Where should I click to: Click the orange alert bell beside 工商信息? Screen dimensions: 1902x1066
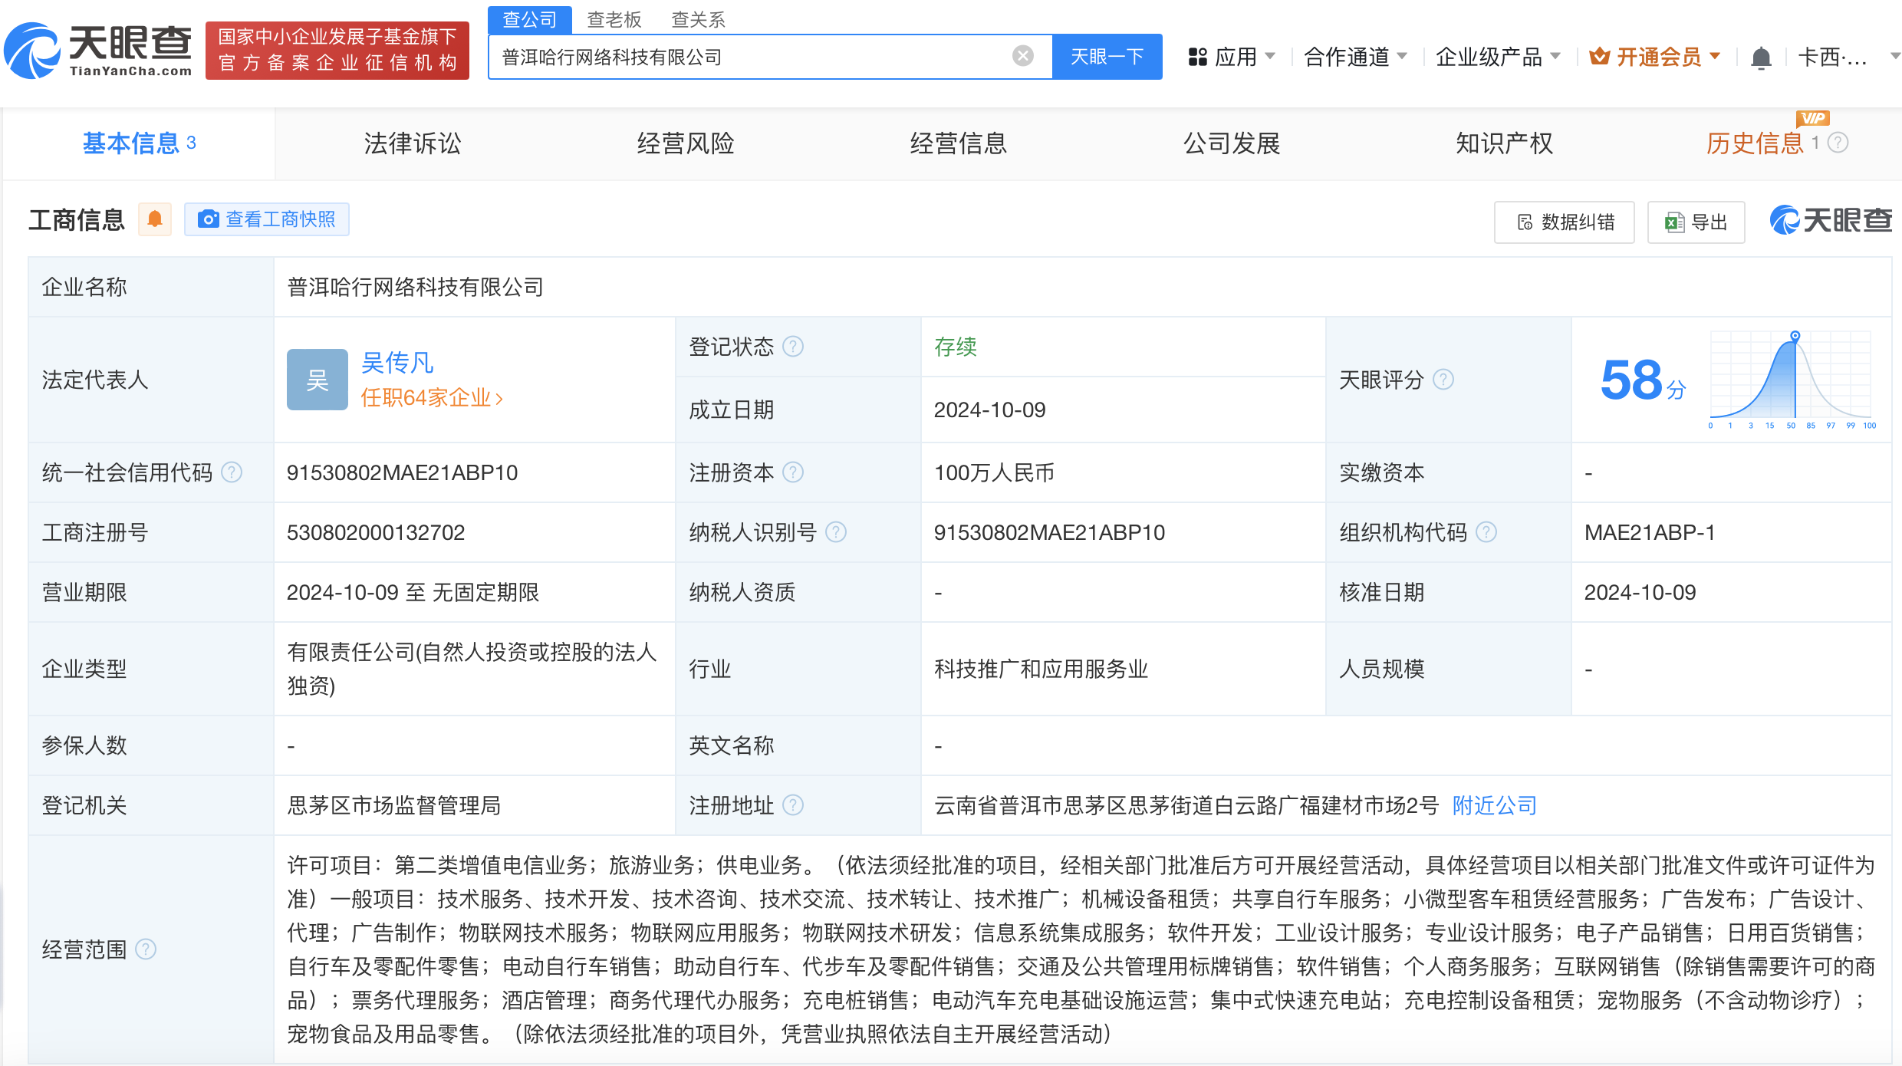click(x=155, y=219)
